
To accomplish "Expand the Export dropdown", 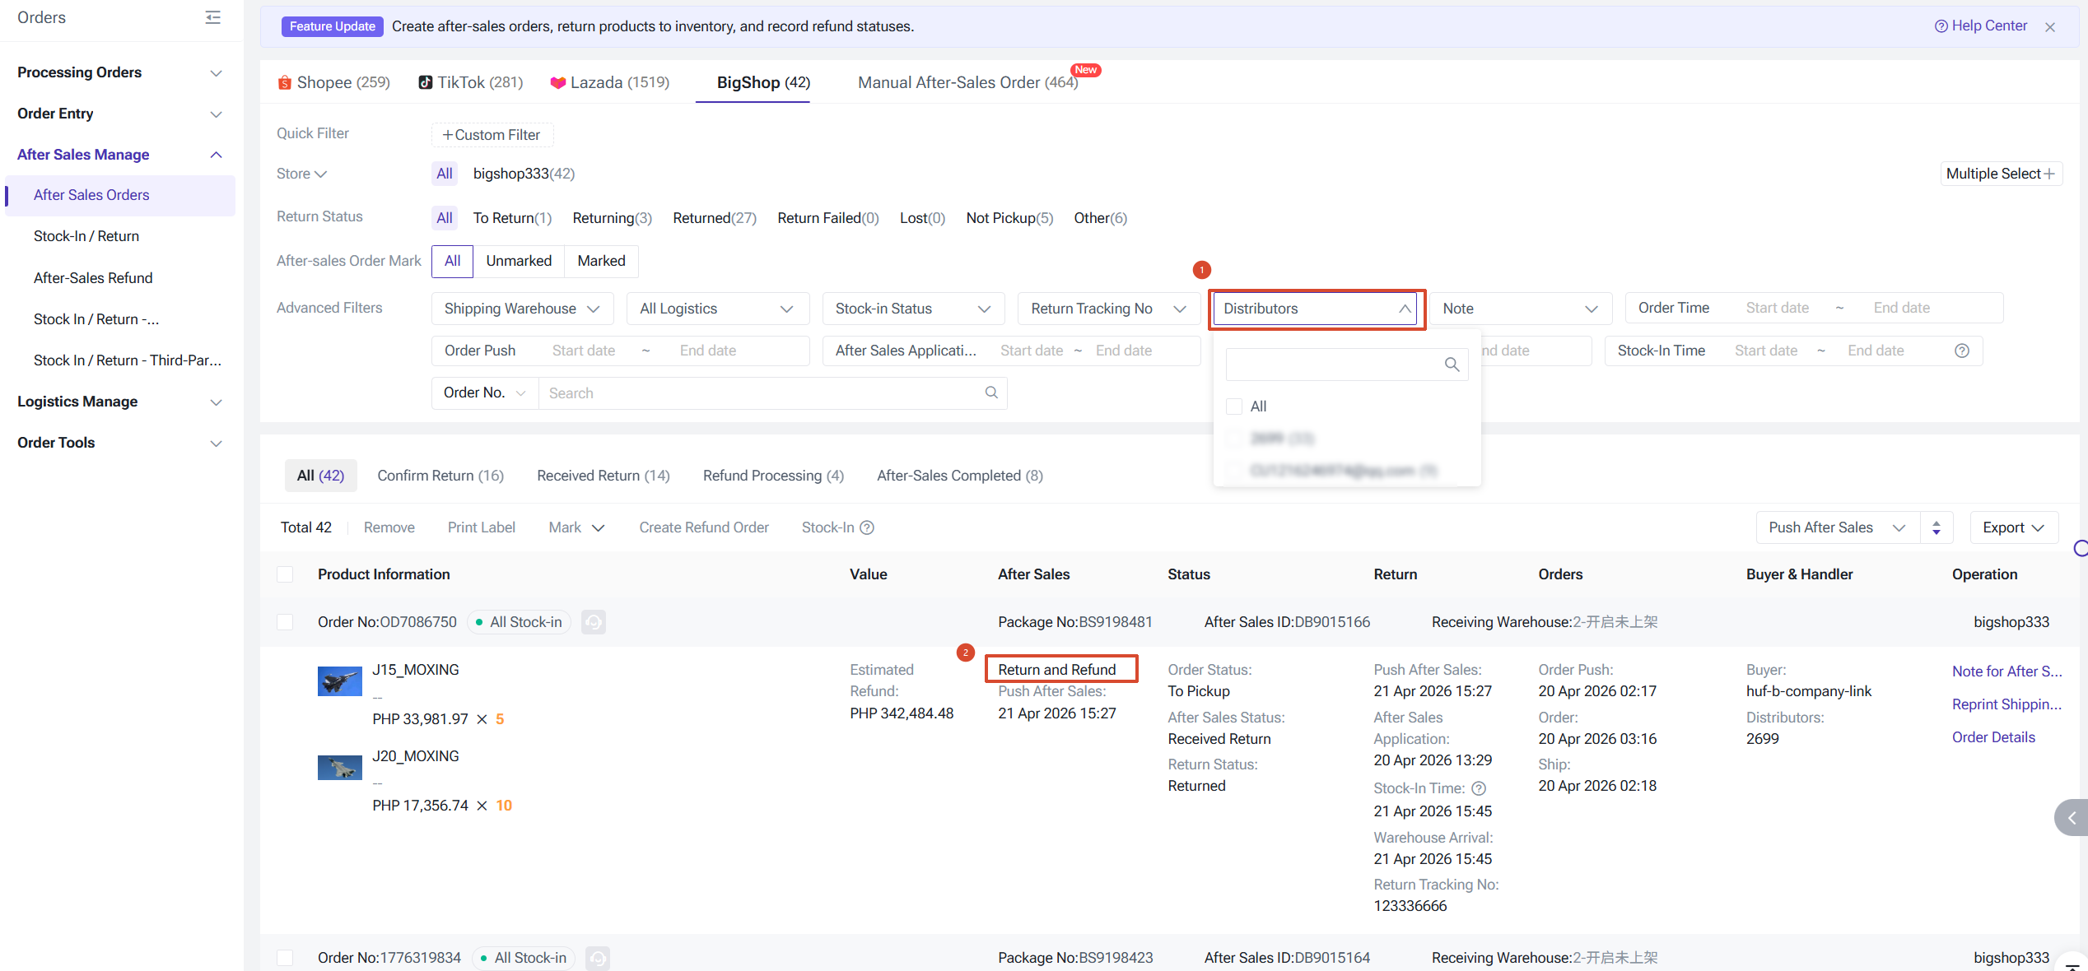I will (x=2013, y=527).
